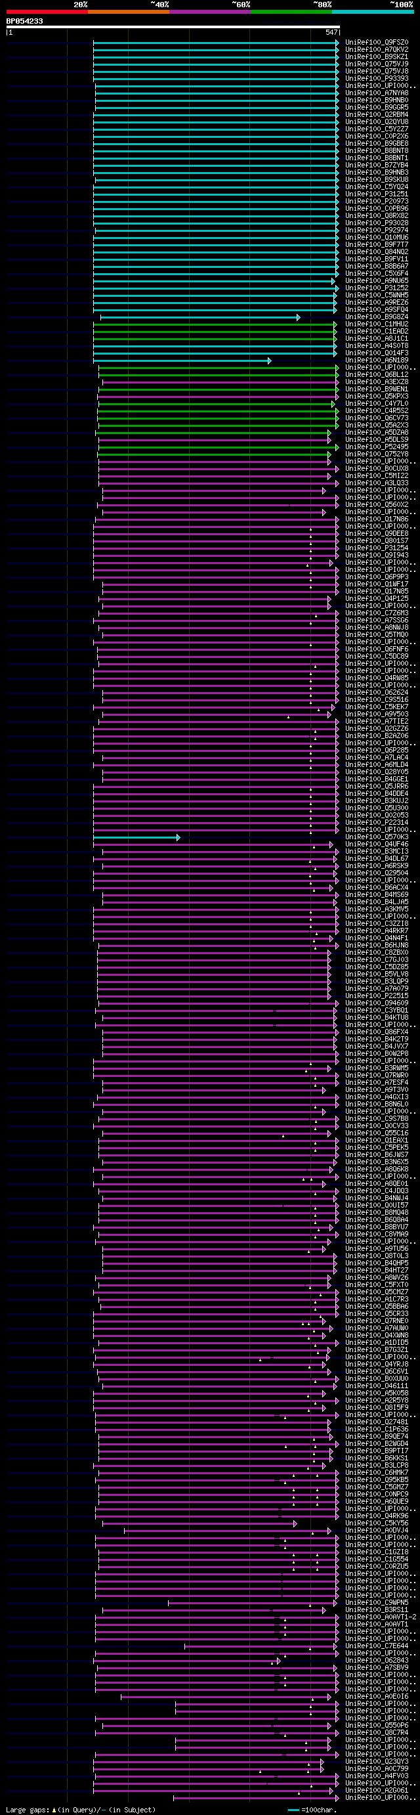Click hit label UniRef100_Q2GZZ6

376,728
